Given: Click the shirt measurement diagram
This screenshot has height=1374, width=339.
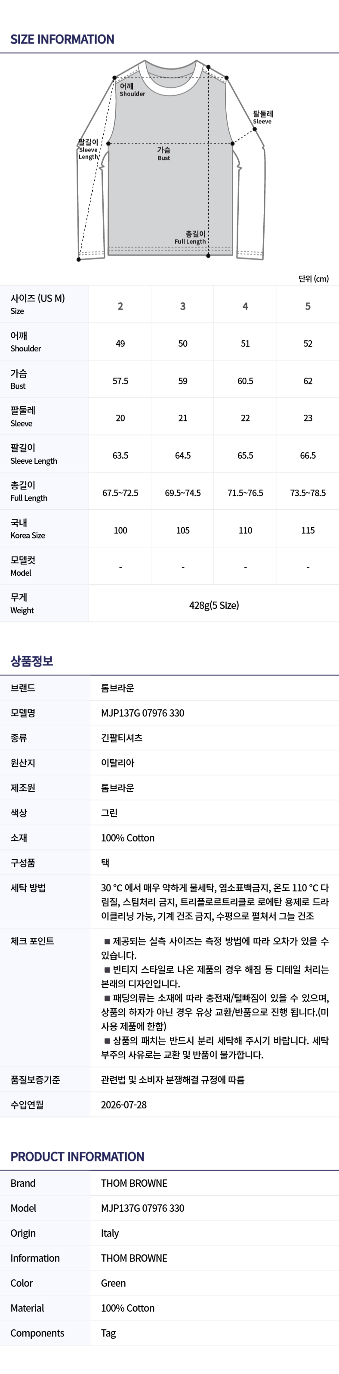Looking at the screenshot, I should 170,160.
